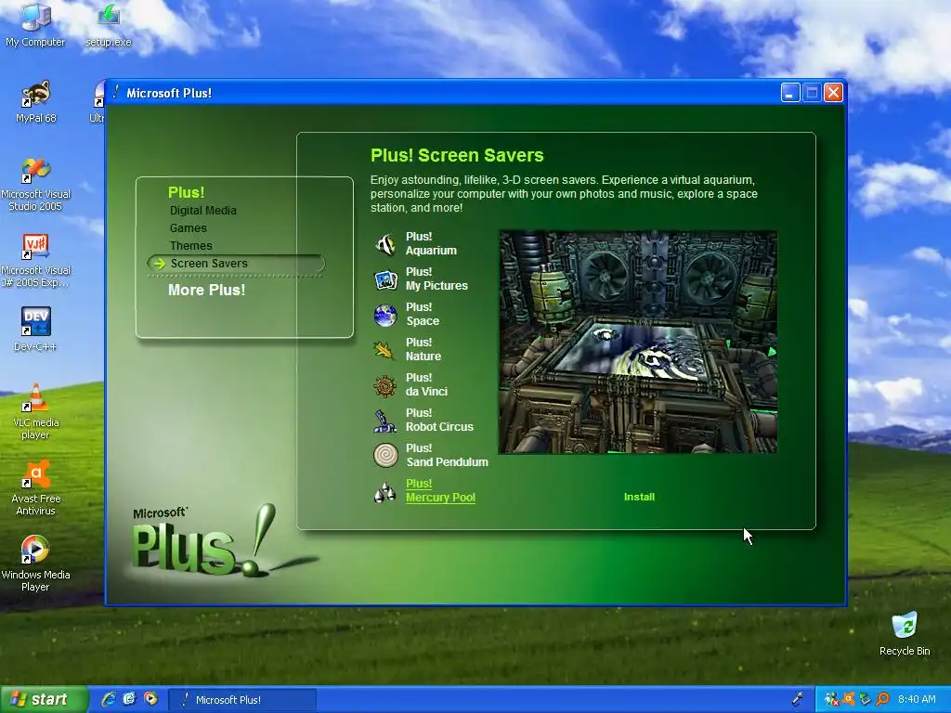Select the VLC media player desktop icon
951x713 pixels.
coord(36,411)
